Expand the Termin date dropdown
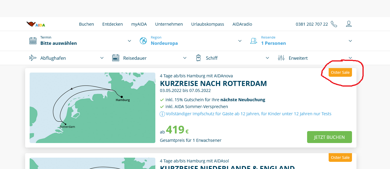The width and height of the screenshot is (390, 169). pyautogui.click(x=129, y=41)
